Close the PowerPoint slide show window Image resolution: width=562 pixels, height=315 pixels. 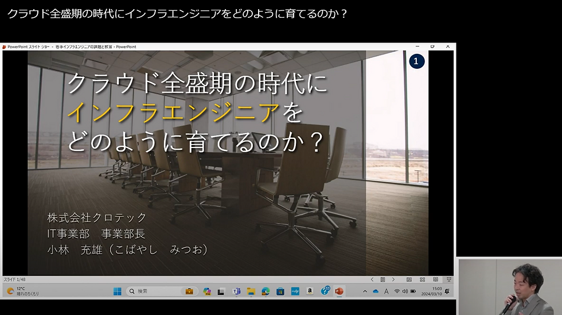(x=448, y=46)
